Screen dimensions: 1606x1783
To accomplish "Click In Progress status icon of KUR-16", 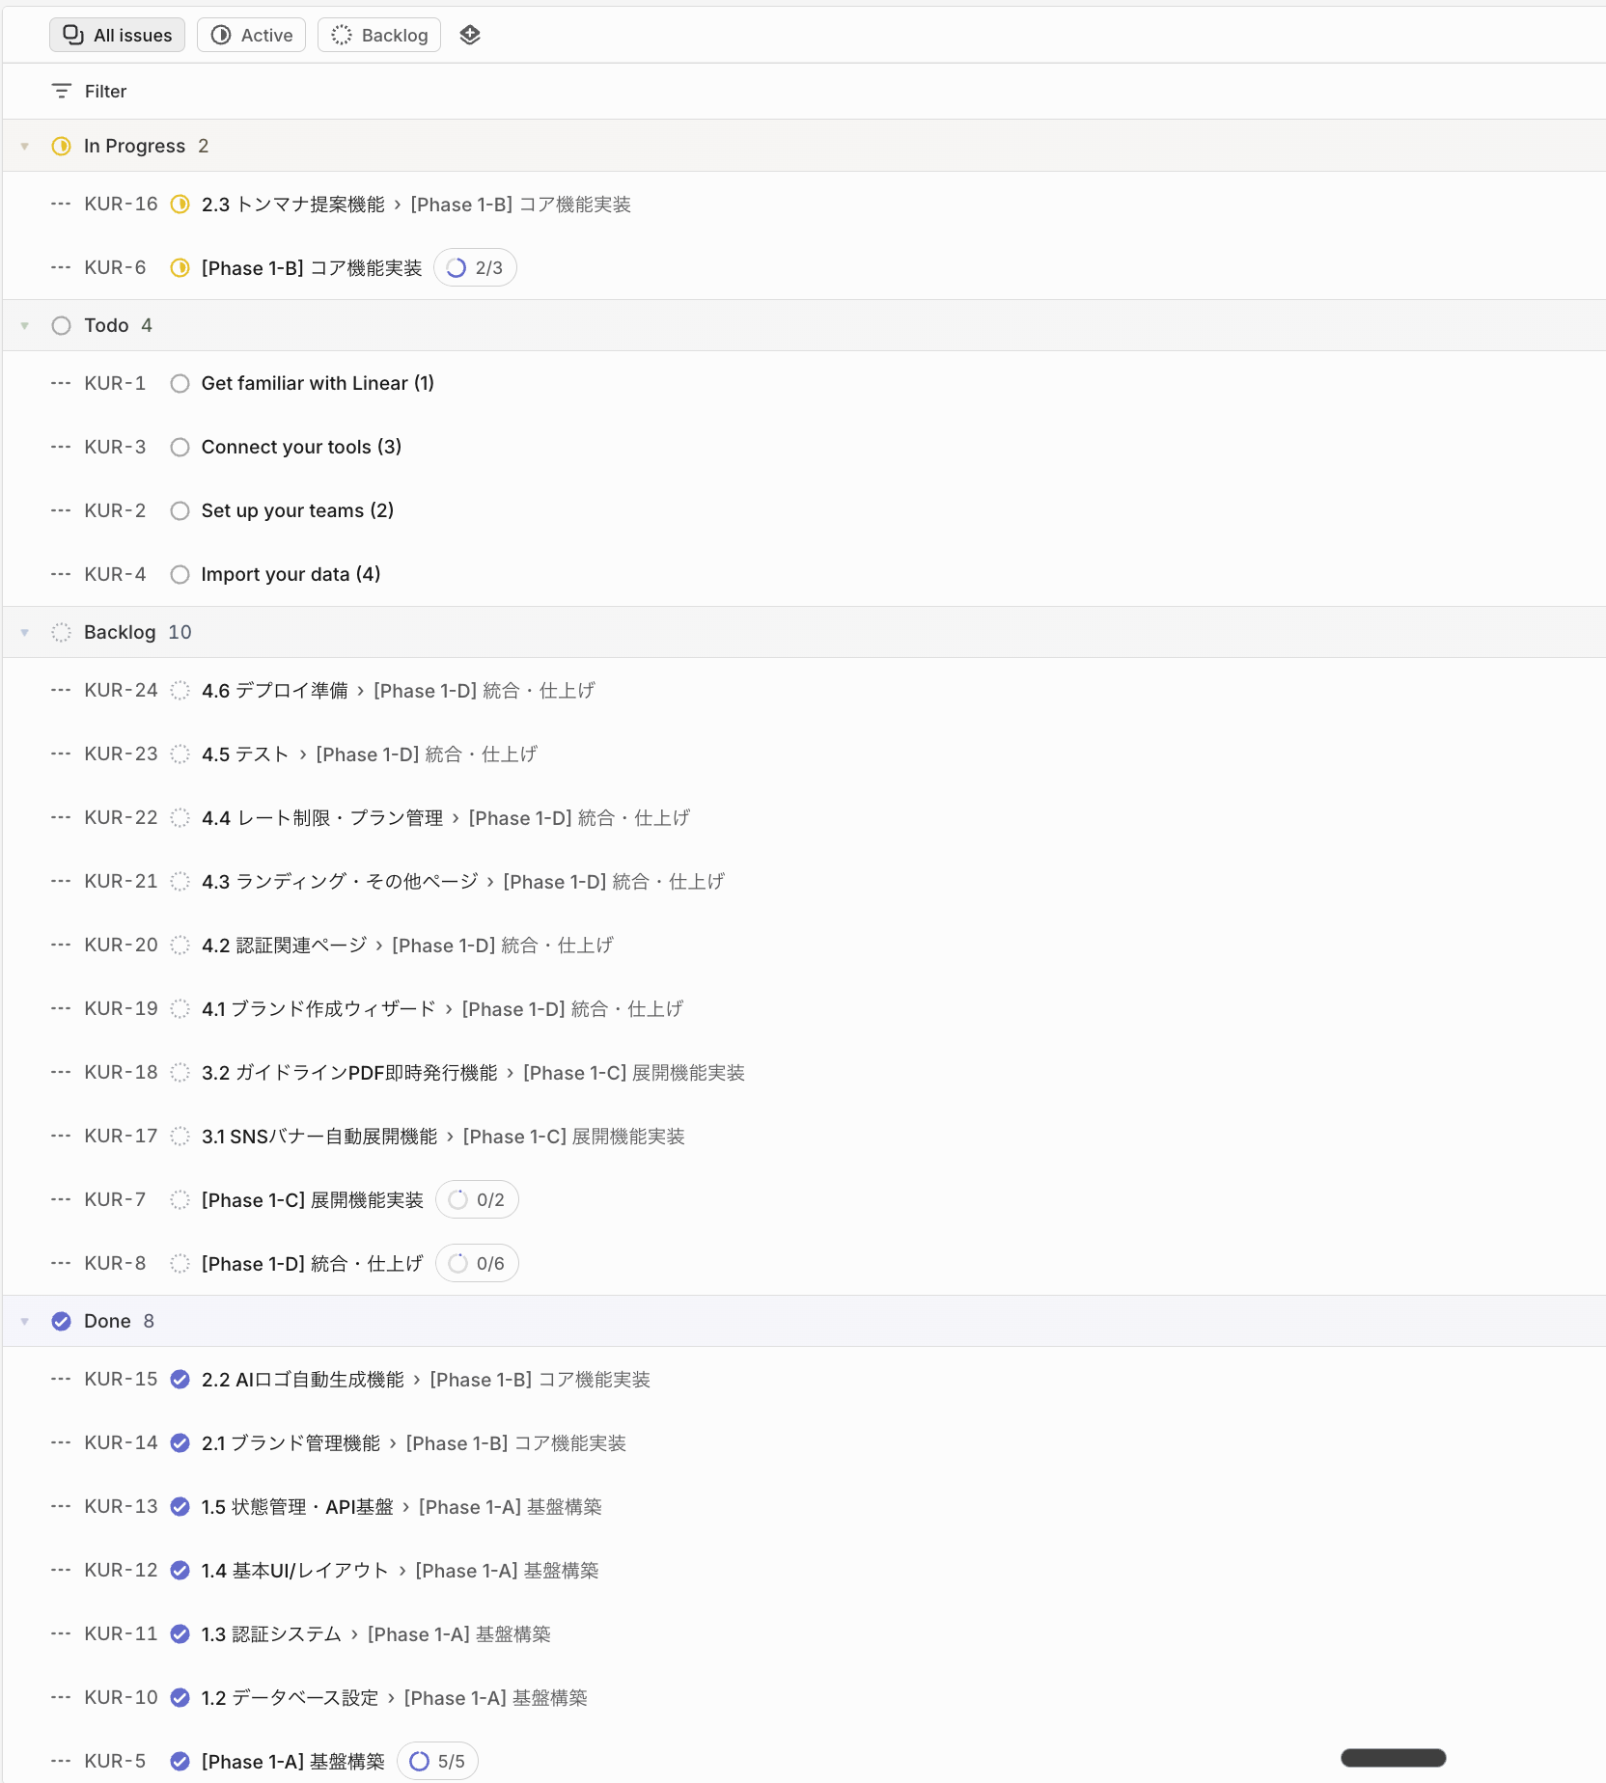I will (x=180, y=205).
